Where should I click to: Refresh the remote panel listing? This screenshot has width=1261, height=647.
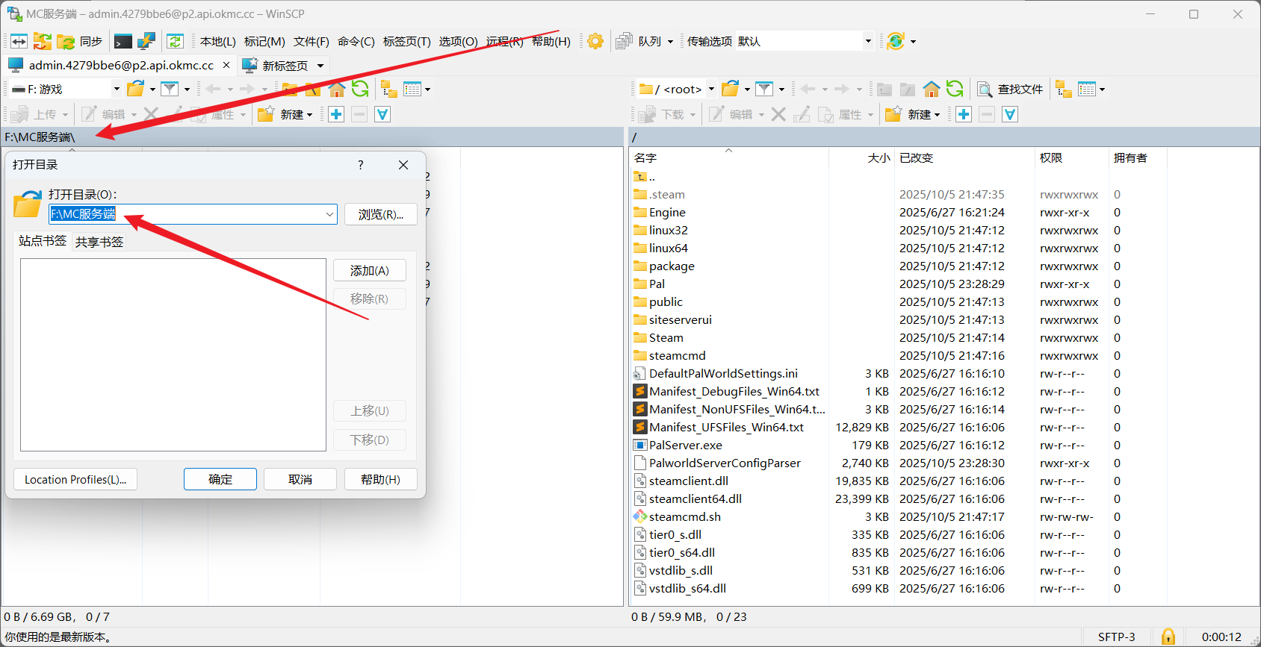click(x=955, y=90)
